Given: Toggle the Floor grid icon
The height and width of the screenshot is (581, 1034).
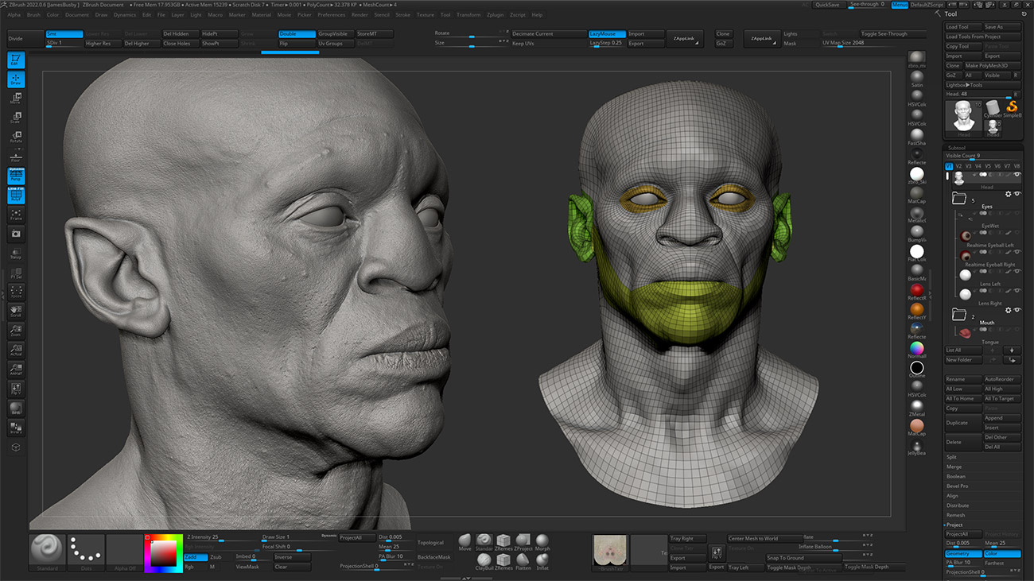Looking at the screenshot, I should click(16, 157).
